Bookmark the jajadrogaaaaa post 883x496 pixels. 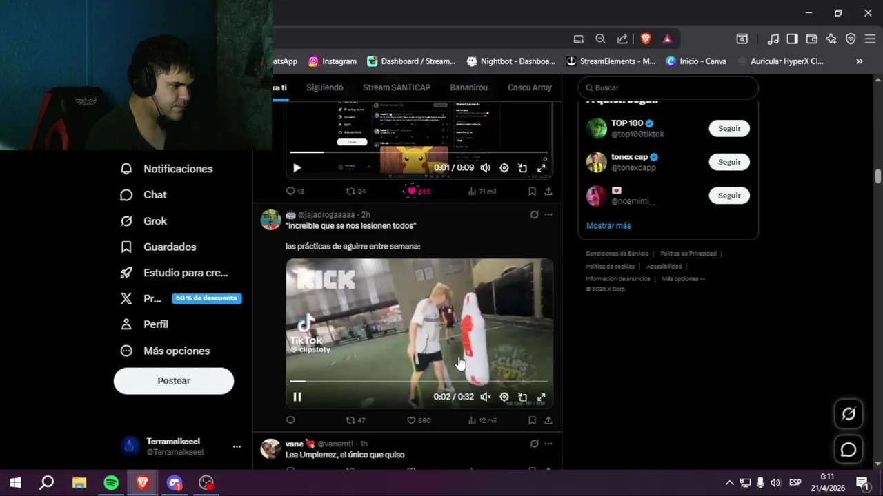coord(532,420)
